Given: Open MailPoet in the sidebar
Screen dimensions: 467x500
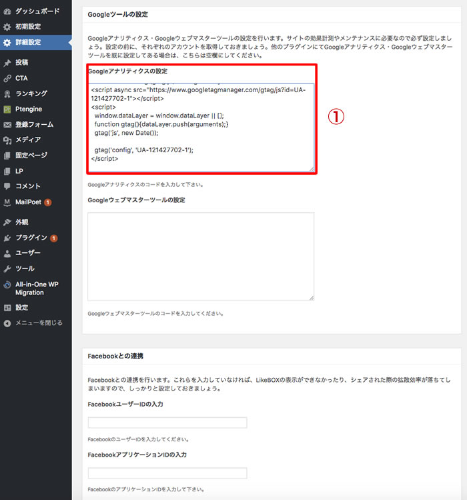Looking at the screenshot, I should click(x=28, y=202).
